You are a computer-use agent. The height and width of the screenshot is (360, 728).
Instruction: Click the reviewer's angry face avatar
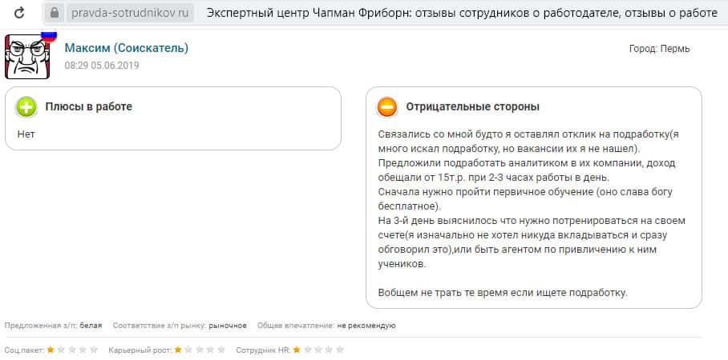pos(27,56)
